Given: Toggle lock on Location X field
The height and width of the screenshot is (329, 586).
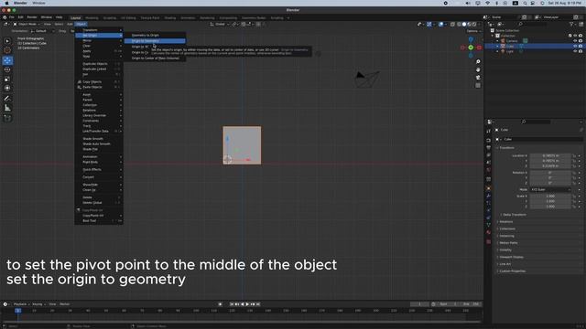Looking at the screenshot, I should click(574, 155).
